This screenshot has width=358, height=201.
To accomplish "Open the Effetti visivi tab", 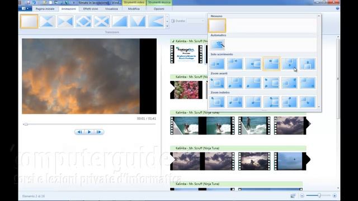I will tap(91, 9).
